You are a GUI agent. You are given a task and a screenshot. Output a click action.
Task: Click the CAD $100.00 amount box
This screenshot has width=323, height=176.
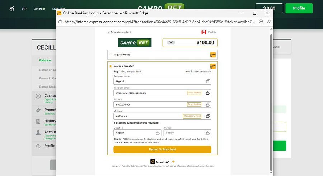190,43
